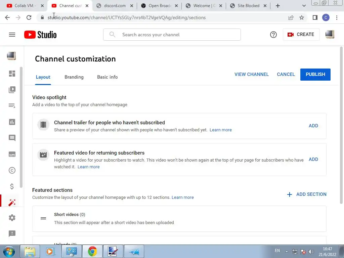
Task: Open the tab search dropdown arrow
Action: pyautogui.click(x=304, y=6)
